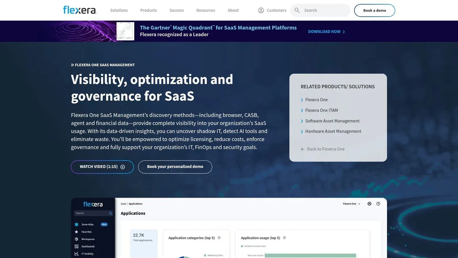The image size is (458, 258).
Task: Click the header Search input field
Action: [x=320, y=10]
